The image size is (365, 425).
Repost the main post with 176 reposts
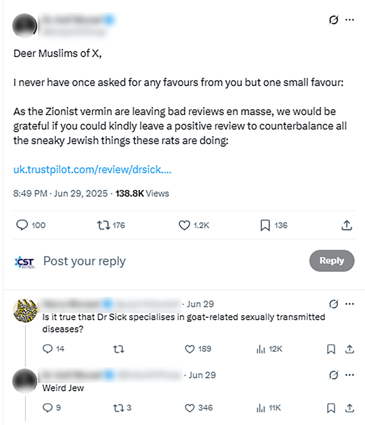pyautogui.click(x=103, y=225)
